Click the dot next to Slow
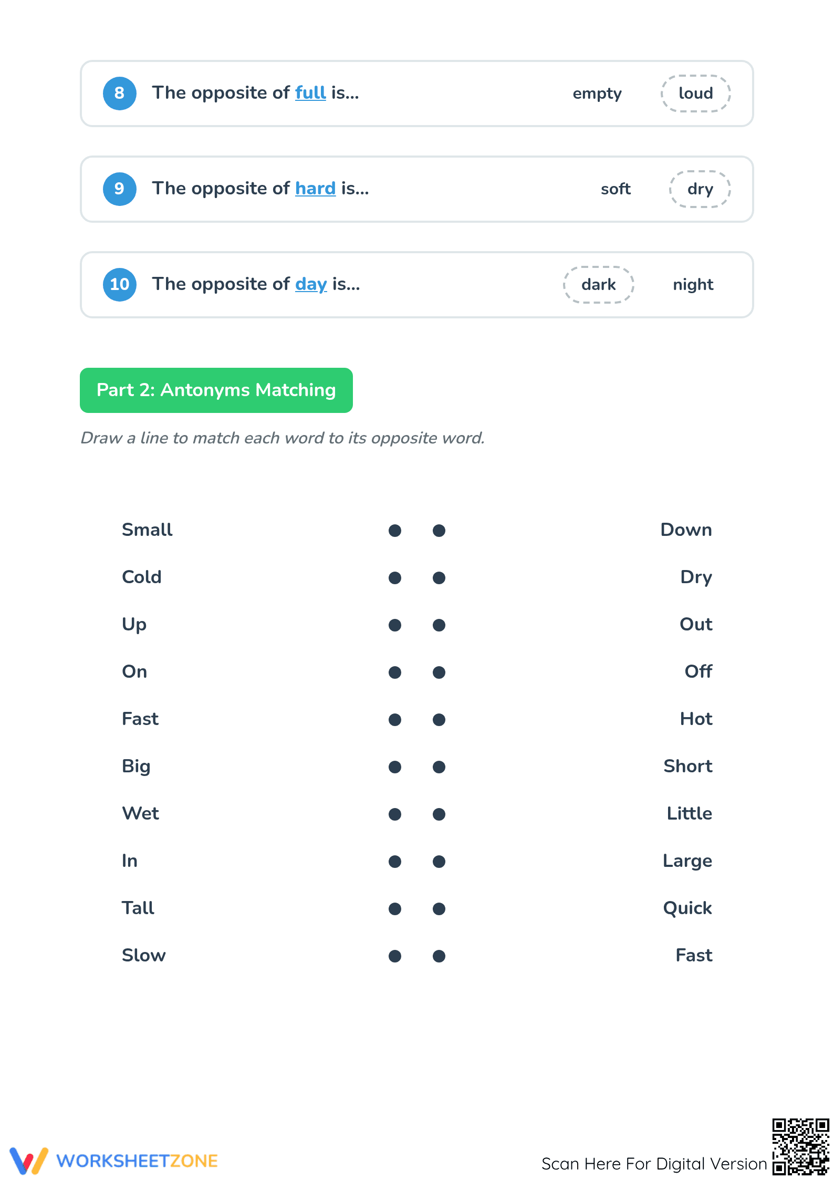Image resolution: width=834 pixels, height=1180 pixels. [x=395, y=956]
